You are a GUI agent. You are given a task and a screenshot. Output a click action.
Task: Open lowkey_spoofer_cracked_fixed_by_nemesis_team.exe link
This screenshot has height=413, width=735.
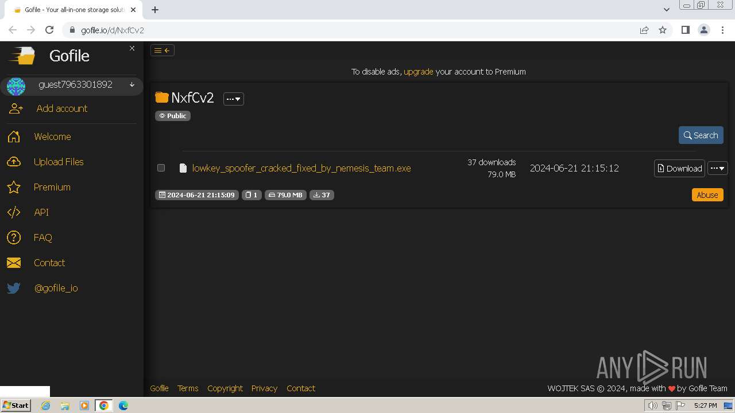[x=301, y=168]
